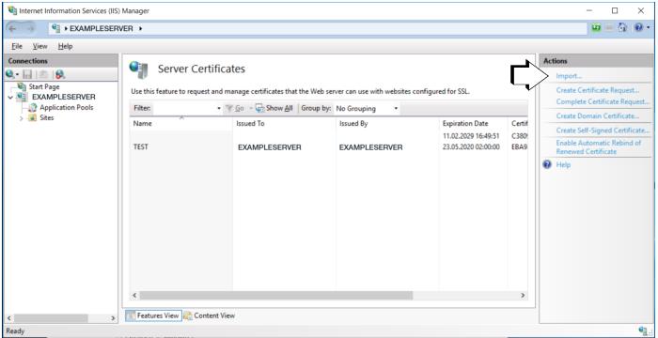Click the 23.05.2020 02:00:00 expiration date cell
This screenshot has width=658, height=338.
(x=471, y=147)
